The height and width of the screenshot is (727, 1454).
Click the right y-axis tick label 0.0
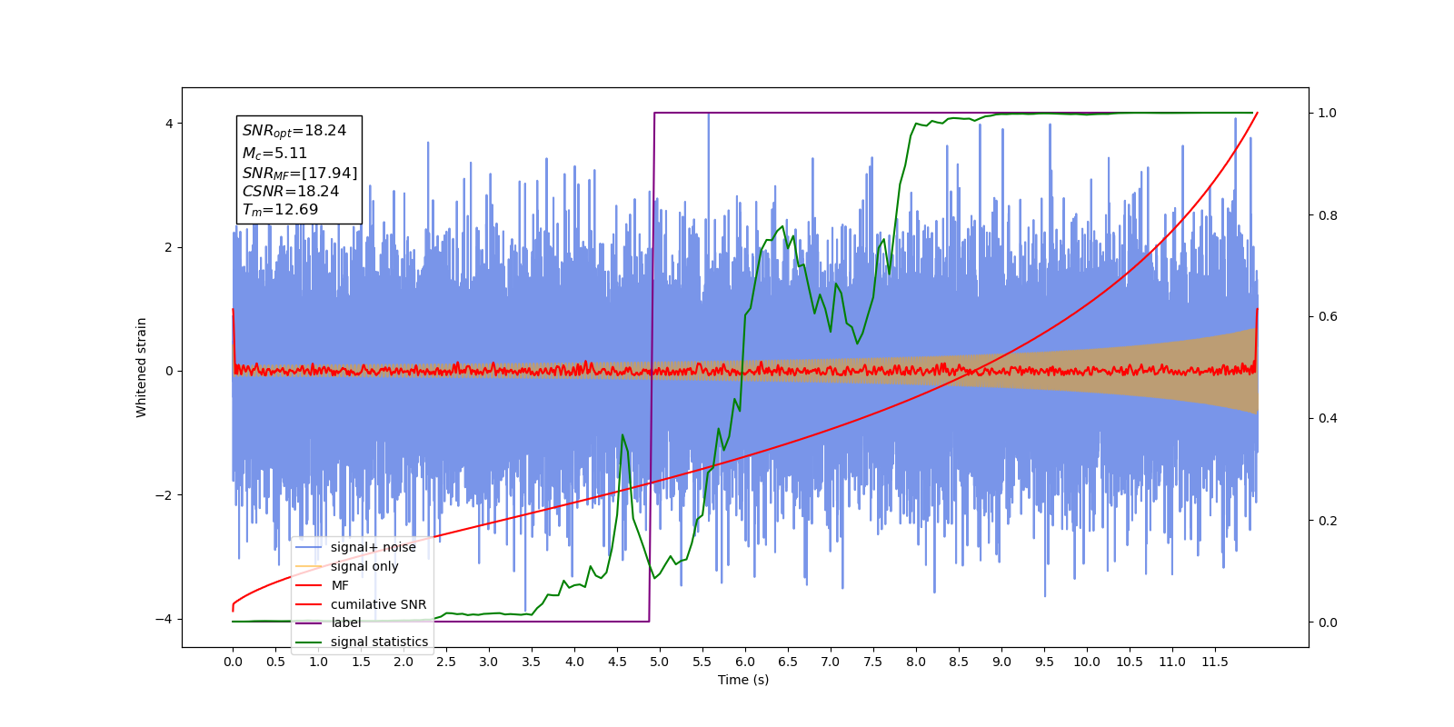click(x=1328, y=622)
